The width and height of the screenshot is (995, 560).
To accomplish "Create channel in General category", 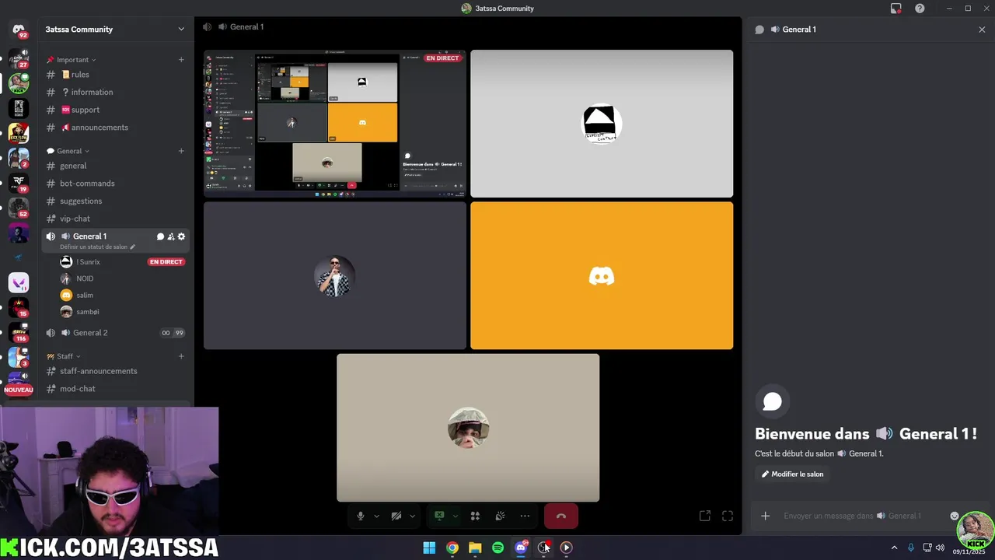I will click(x=181, y=151).
